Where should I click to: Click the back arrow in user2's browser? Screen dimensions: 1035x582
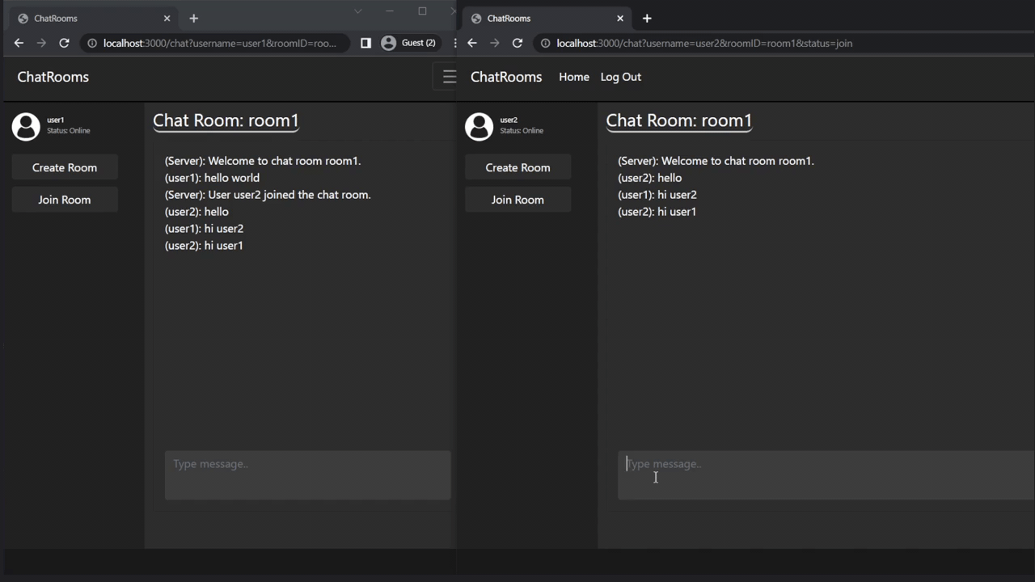[472, 43]
